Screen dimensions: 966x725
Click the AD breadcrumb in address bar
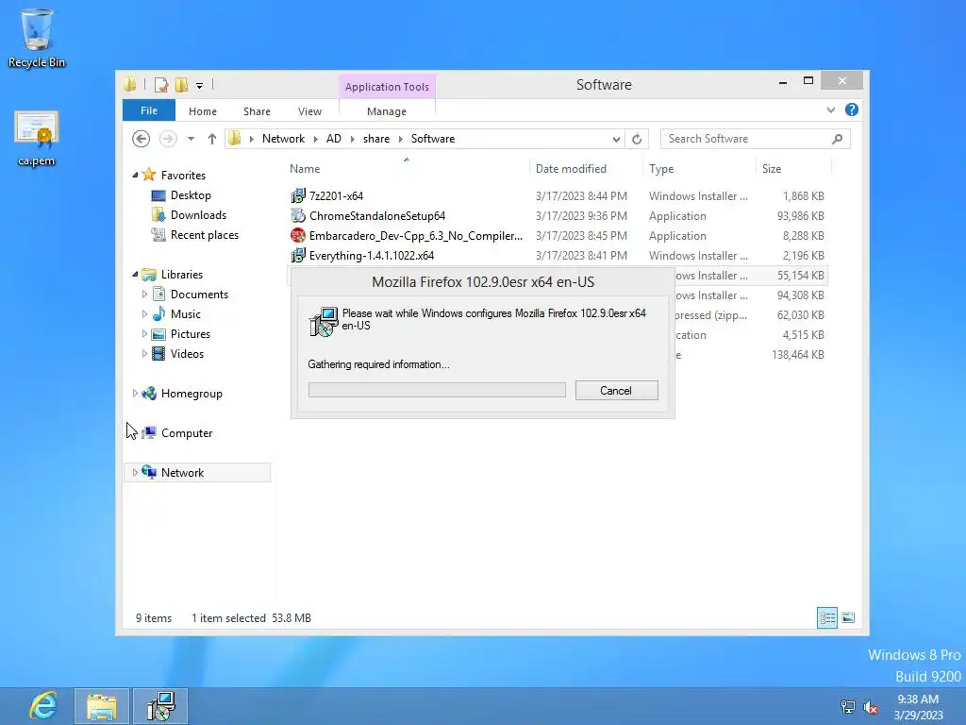point(334,139)
